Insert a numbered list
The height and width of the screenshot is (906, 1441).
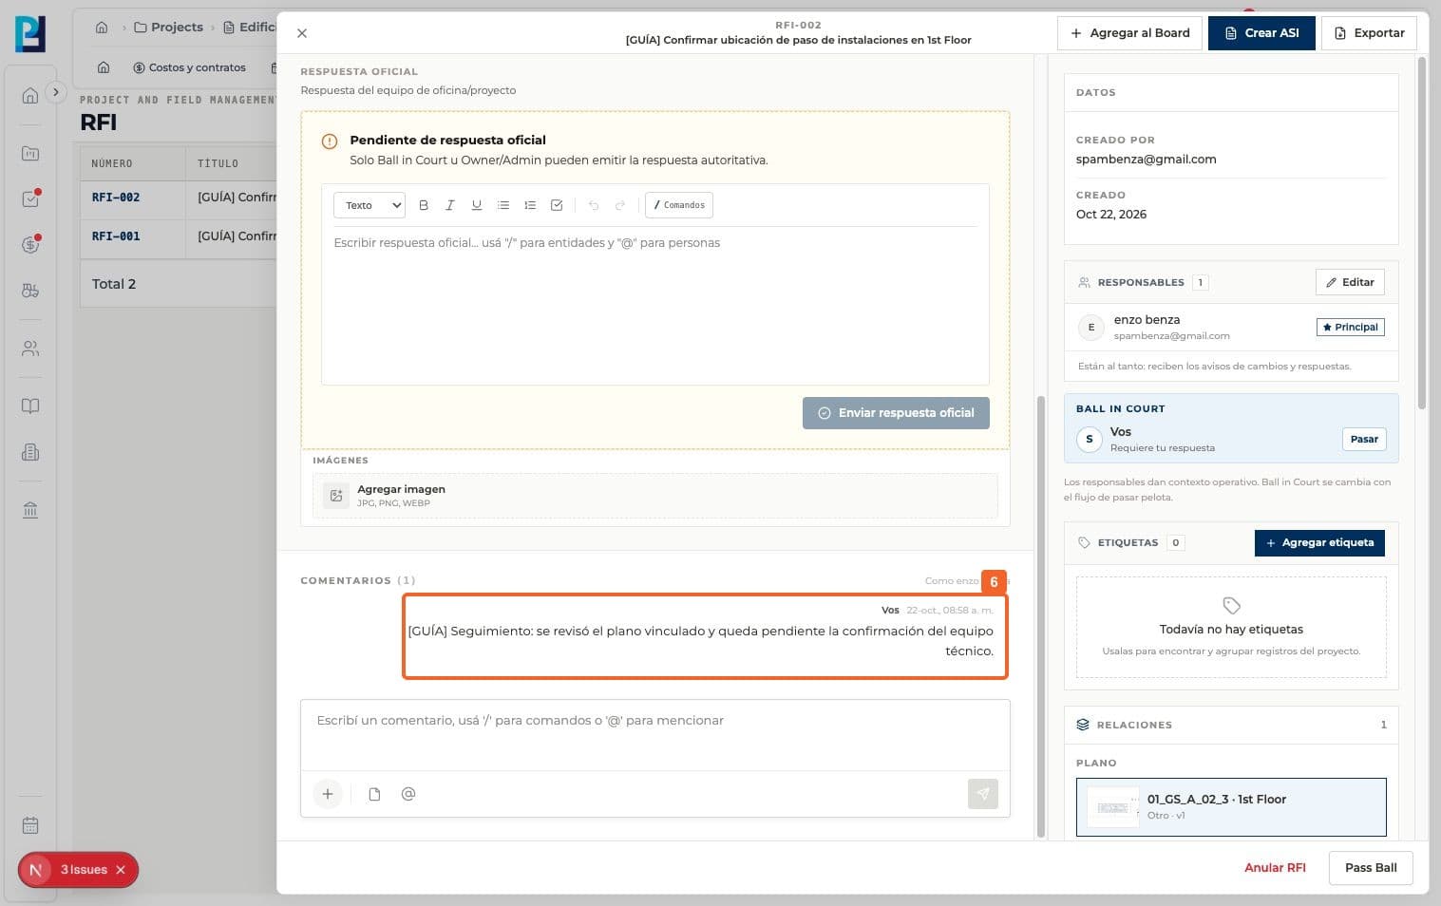point(530,205)
